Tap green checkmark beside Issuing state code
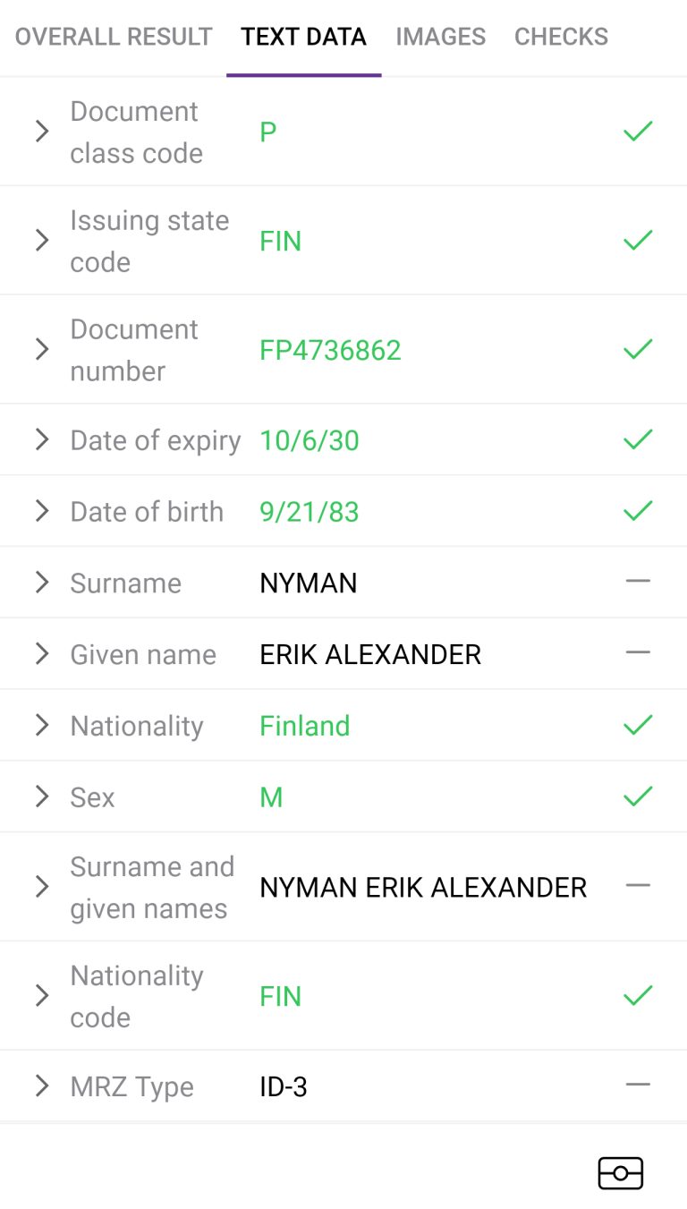This screenshot has width=687, height=1209. tap(638, 240)
